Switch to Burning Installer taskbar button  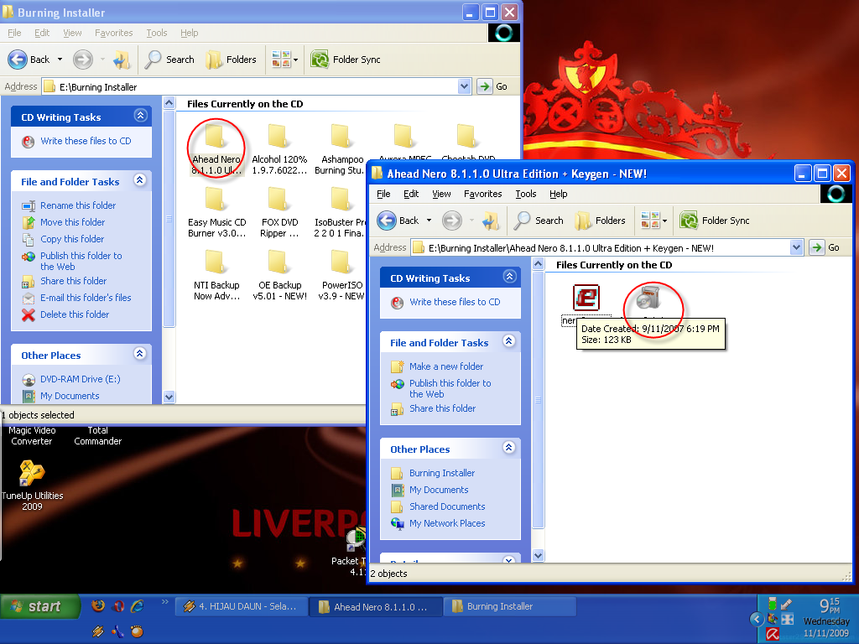[x=509, y=606]
